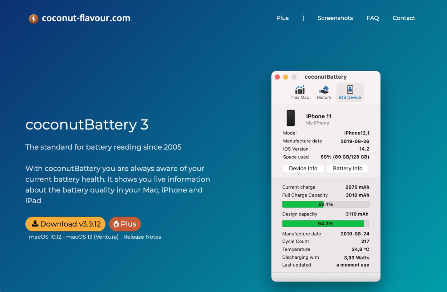Click the iPhone12,1 model value

pos(357,133)
